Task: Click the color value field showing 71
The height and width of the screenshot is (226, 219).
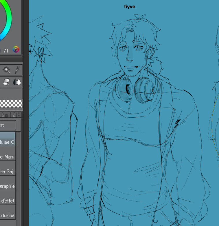Action: pyautogui.click(x=6, y=51)
